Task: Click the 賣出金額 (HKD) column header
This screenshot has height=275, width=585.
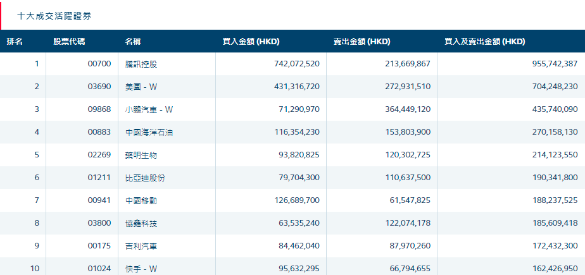Action: [x=362, y=42]
